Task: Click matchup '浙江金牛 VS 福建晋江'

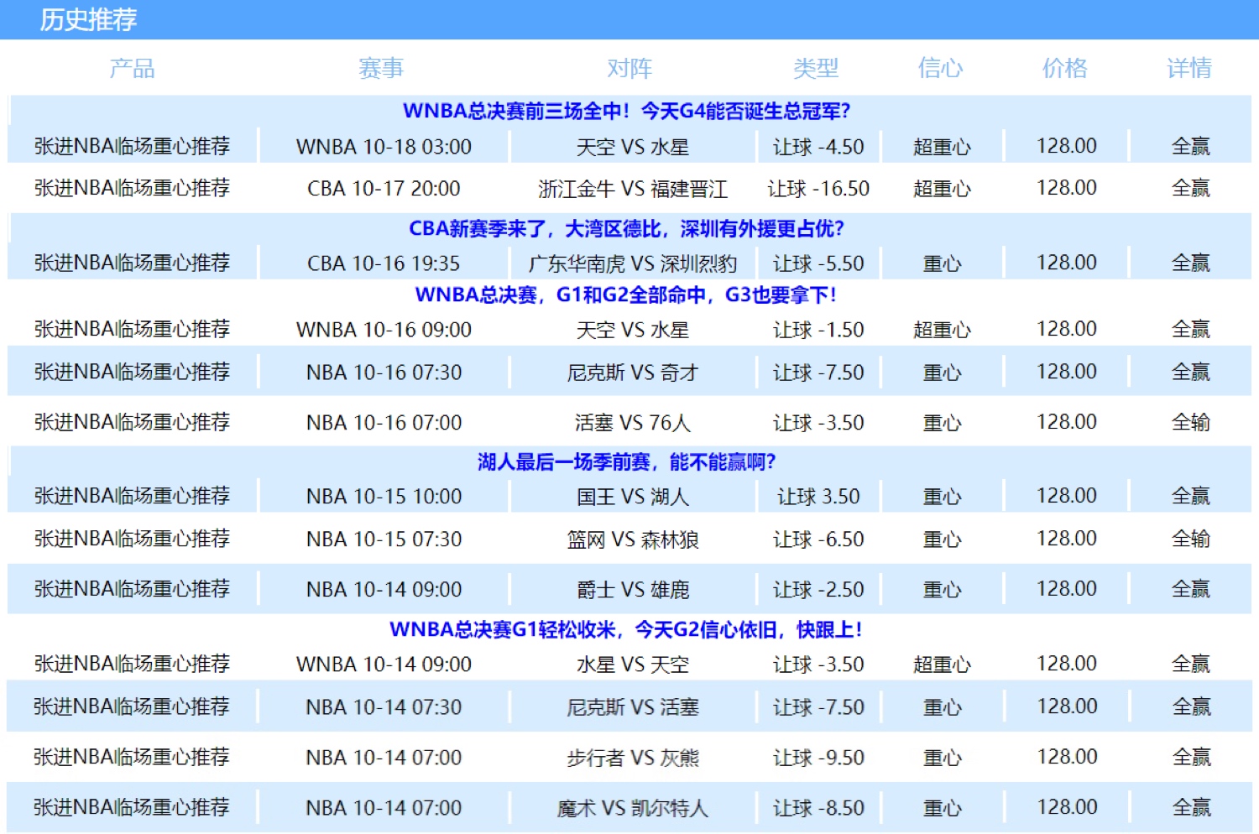Action: pyautogui.click(x=633, y=189)
